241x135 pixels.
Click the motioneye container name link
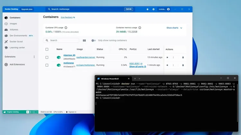click(68, 63)
